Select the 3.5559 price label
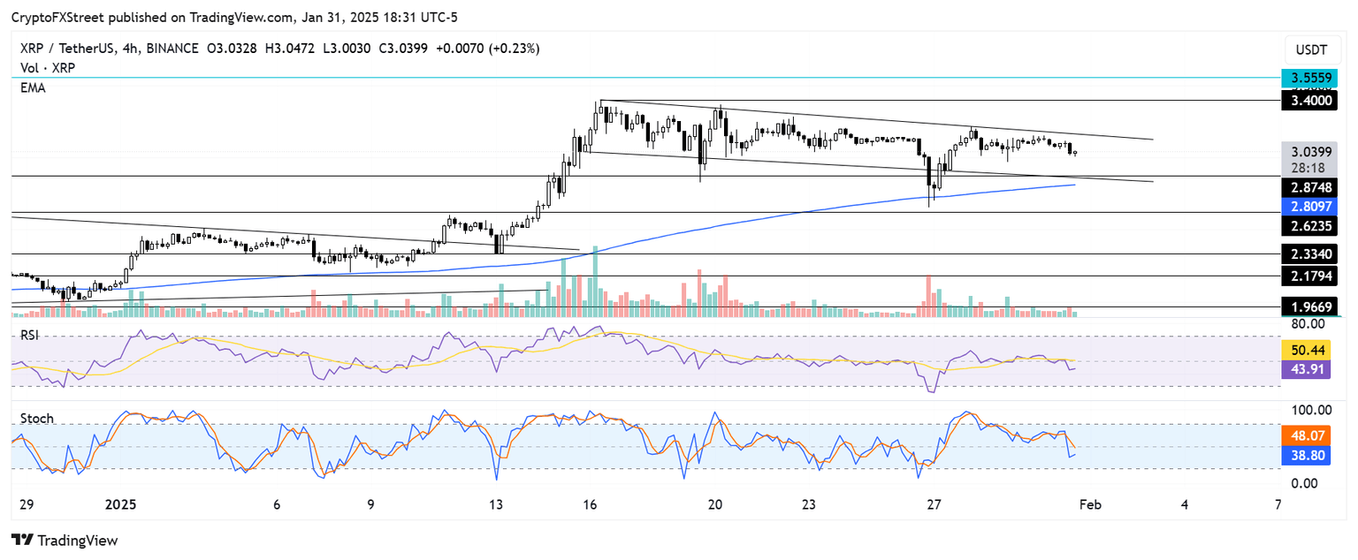The image size is (1358, 560). [x=1311, y=78]
